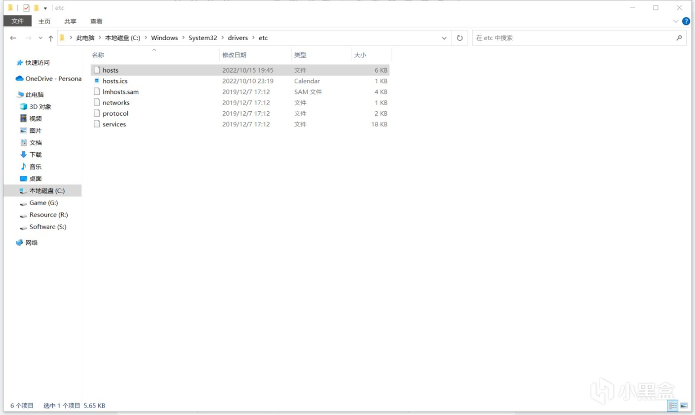Screen dimensions: 695x415
Task: Go forward using the right arrow button
Action: (x=28, y=38)
